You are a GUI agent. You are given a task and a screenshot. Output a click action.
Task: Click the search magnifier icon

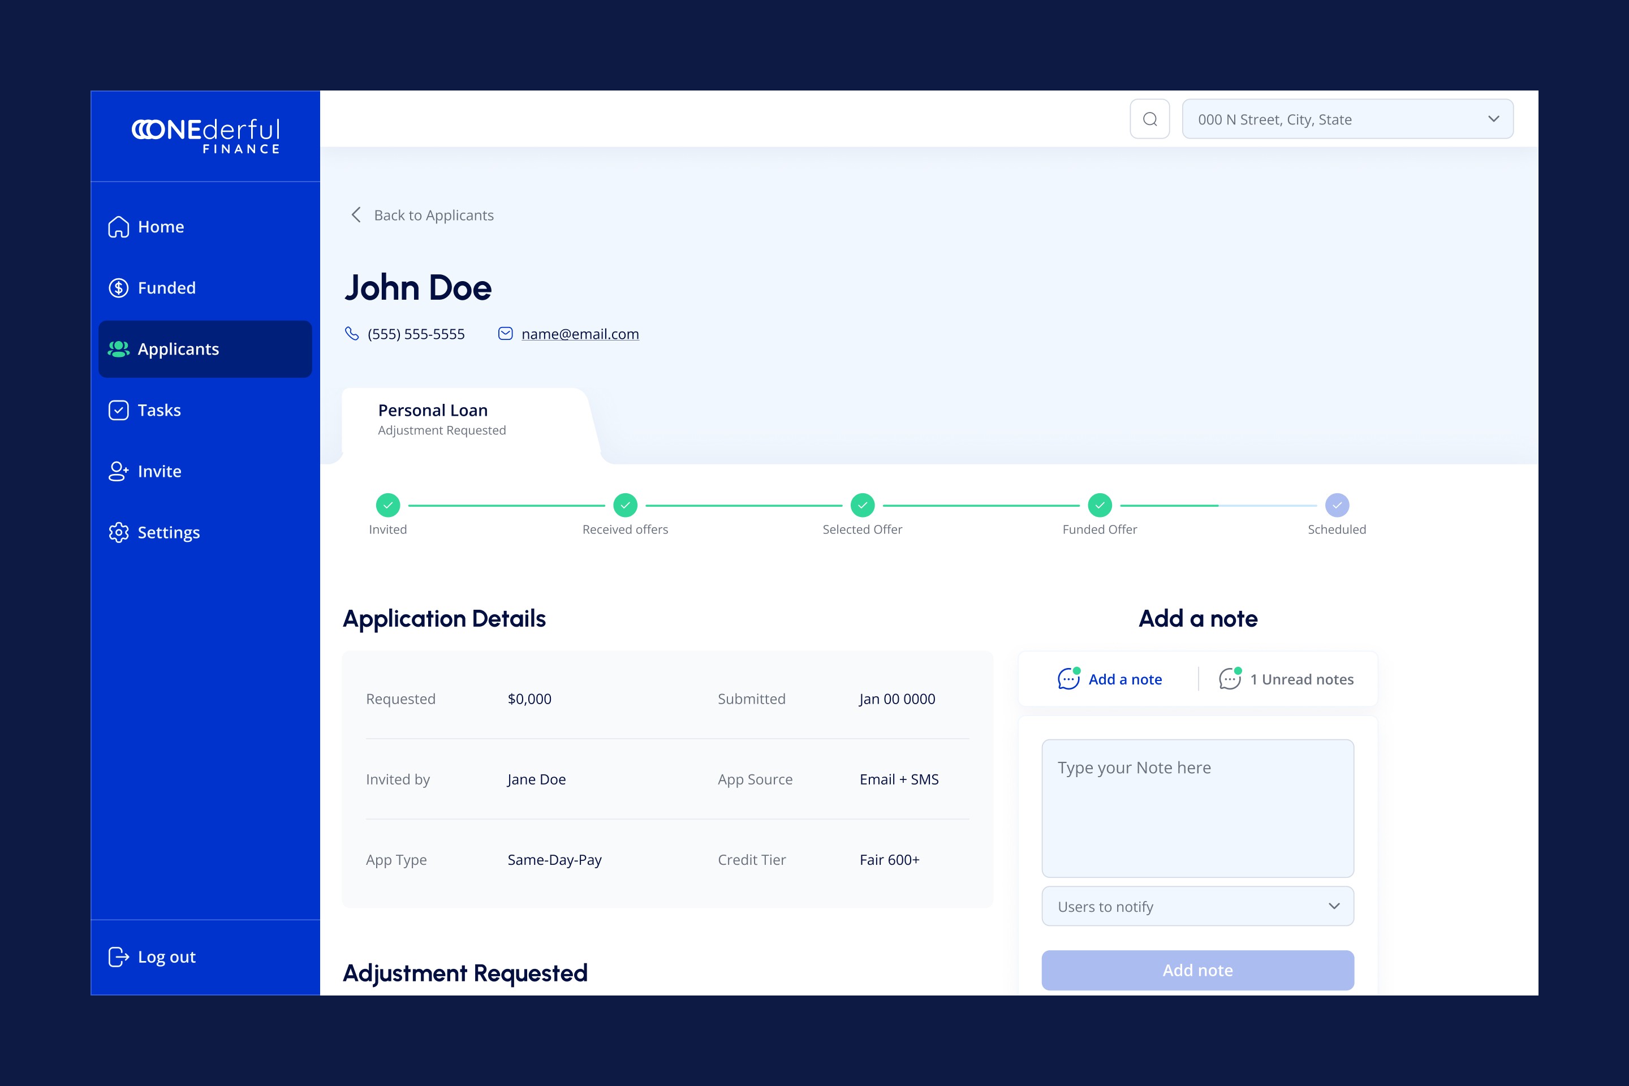coord(1150,119)
